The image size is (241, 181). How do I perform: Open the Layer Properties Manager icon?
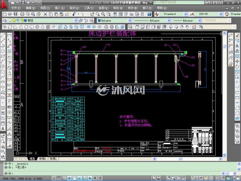(5, 21)
